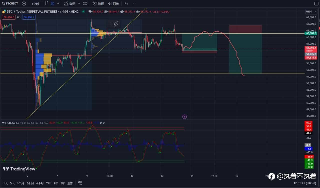Click the 57,976.0 price label

[310, 54]
